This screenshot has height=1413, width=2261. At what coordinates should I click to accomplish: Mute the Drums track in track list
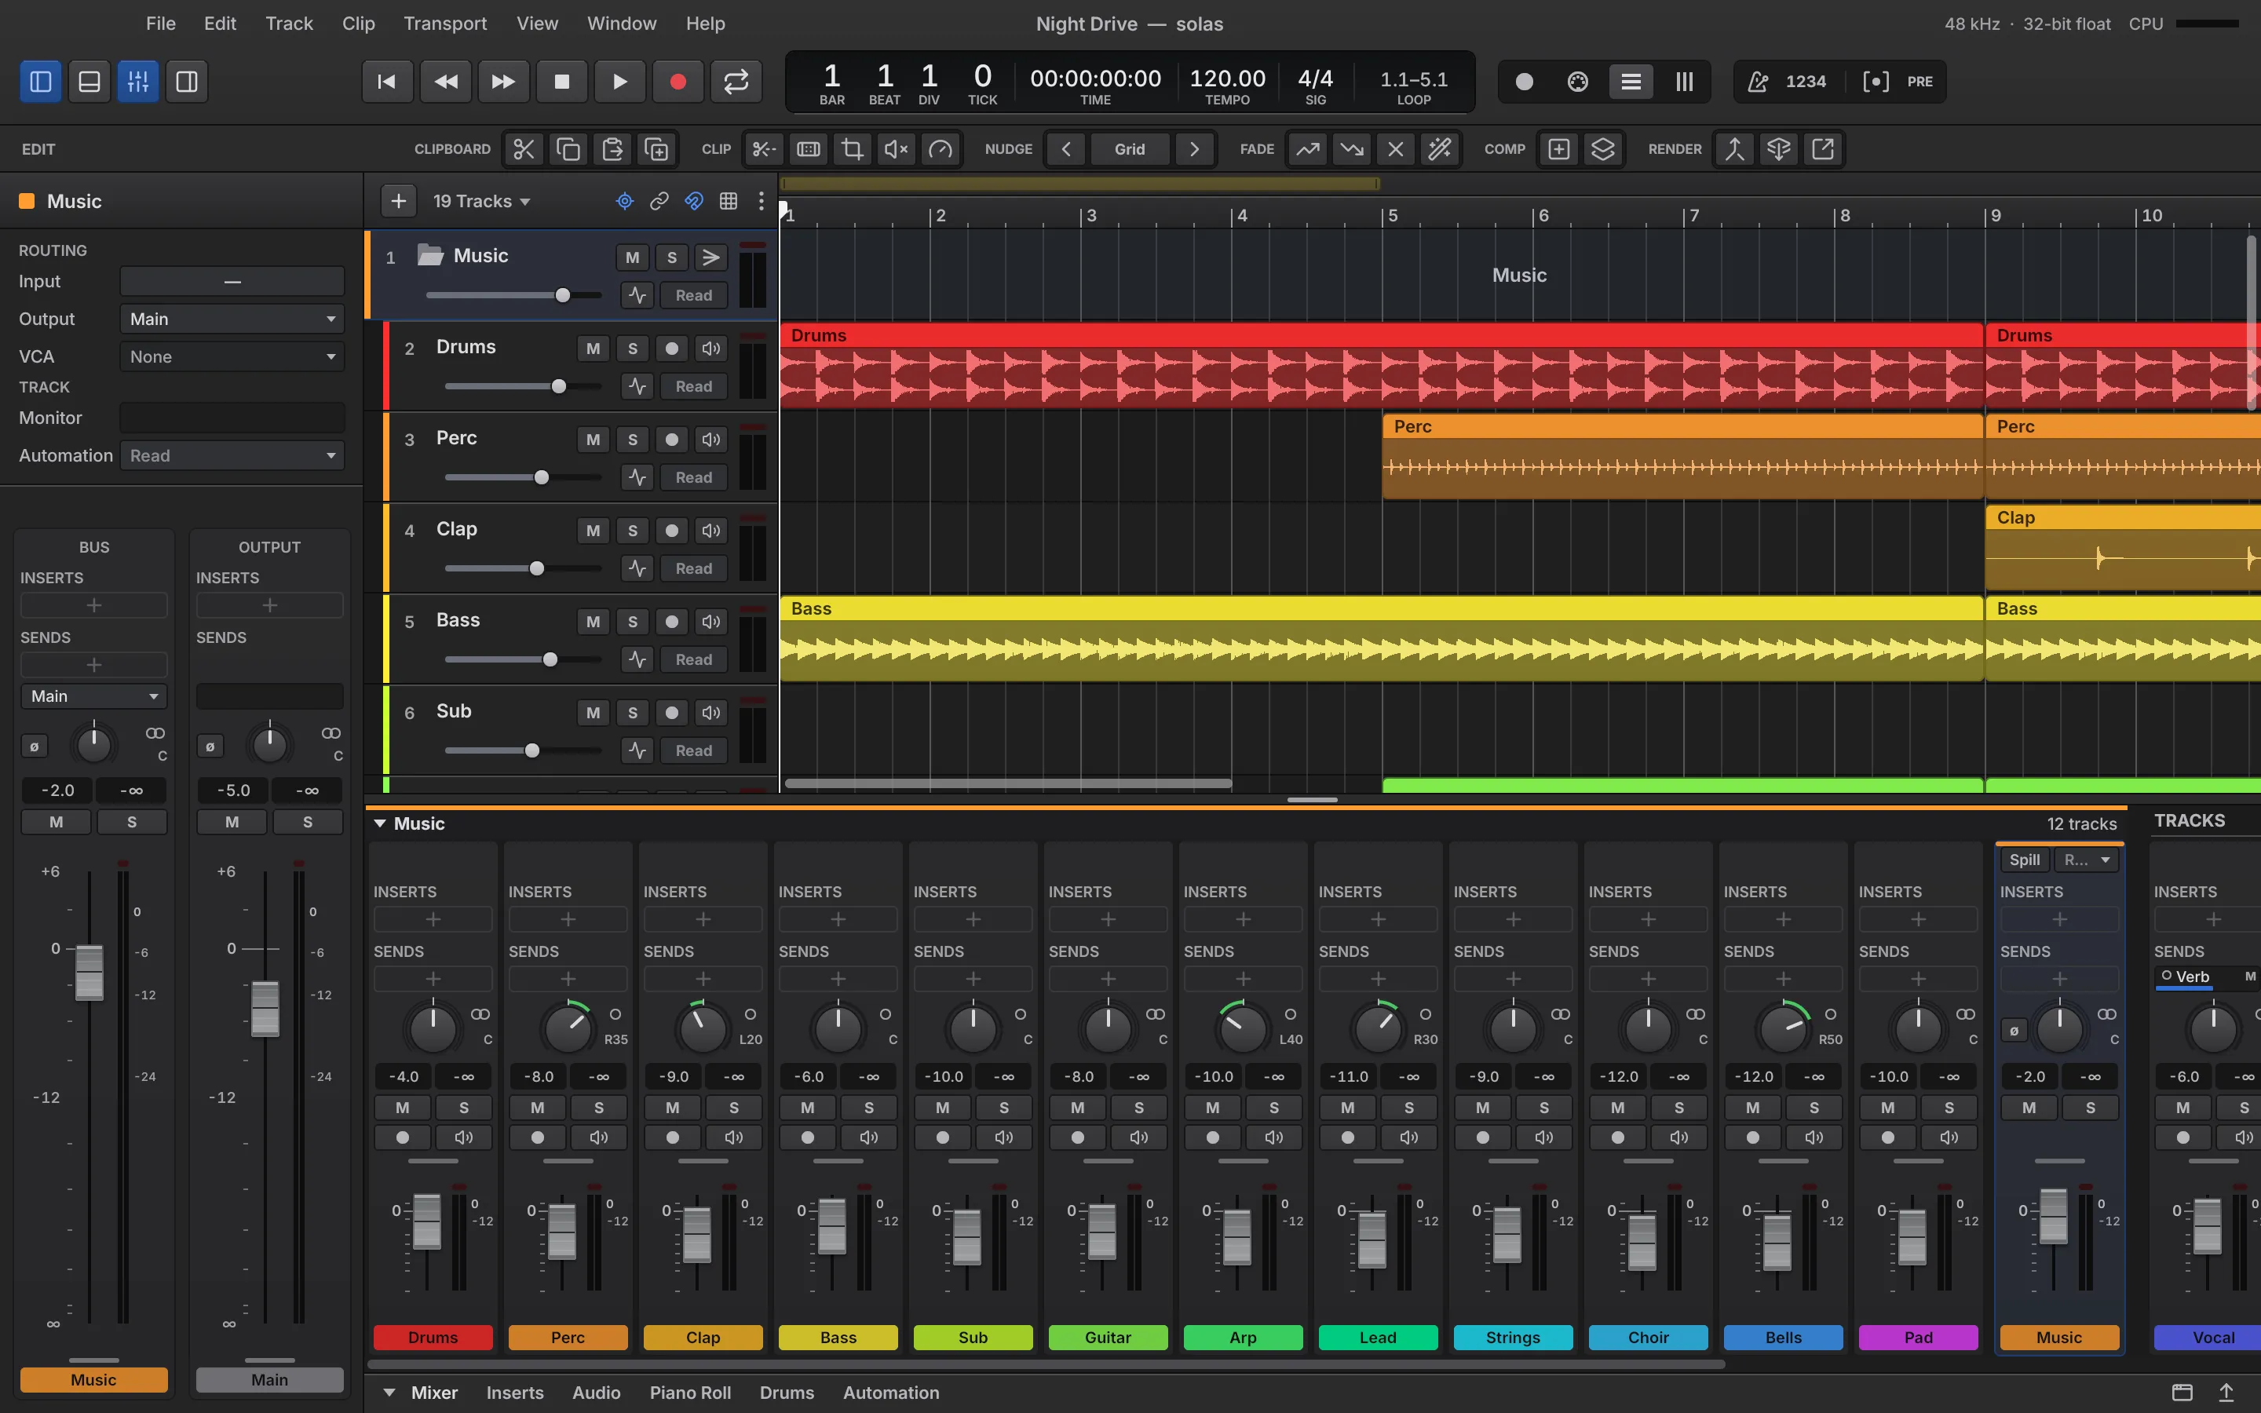pos(594,349)
